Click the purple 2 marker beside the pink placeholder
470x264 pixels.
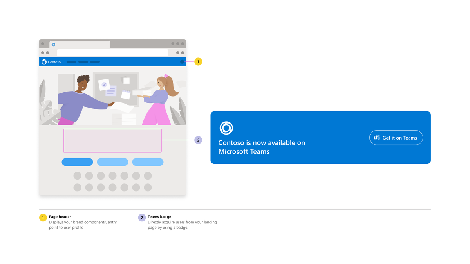pos(198,140)
